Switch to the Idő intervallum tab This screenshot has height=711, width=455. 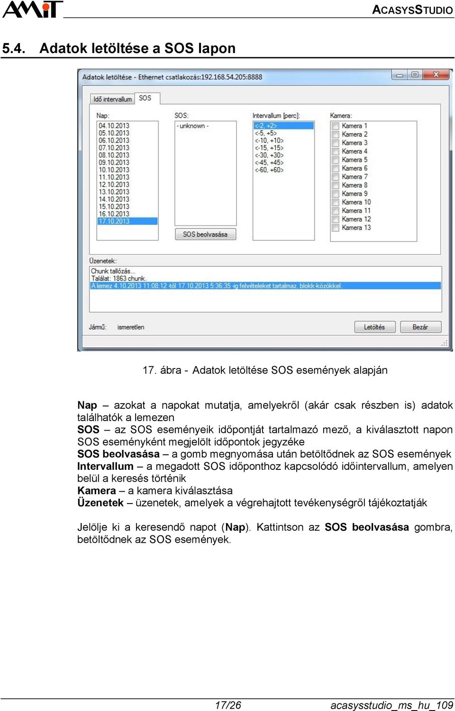pyautogui.click(x=112, y=99)
